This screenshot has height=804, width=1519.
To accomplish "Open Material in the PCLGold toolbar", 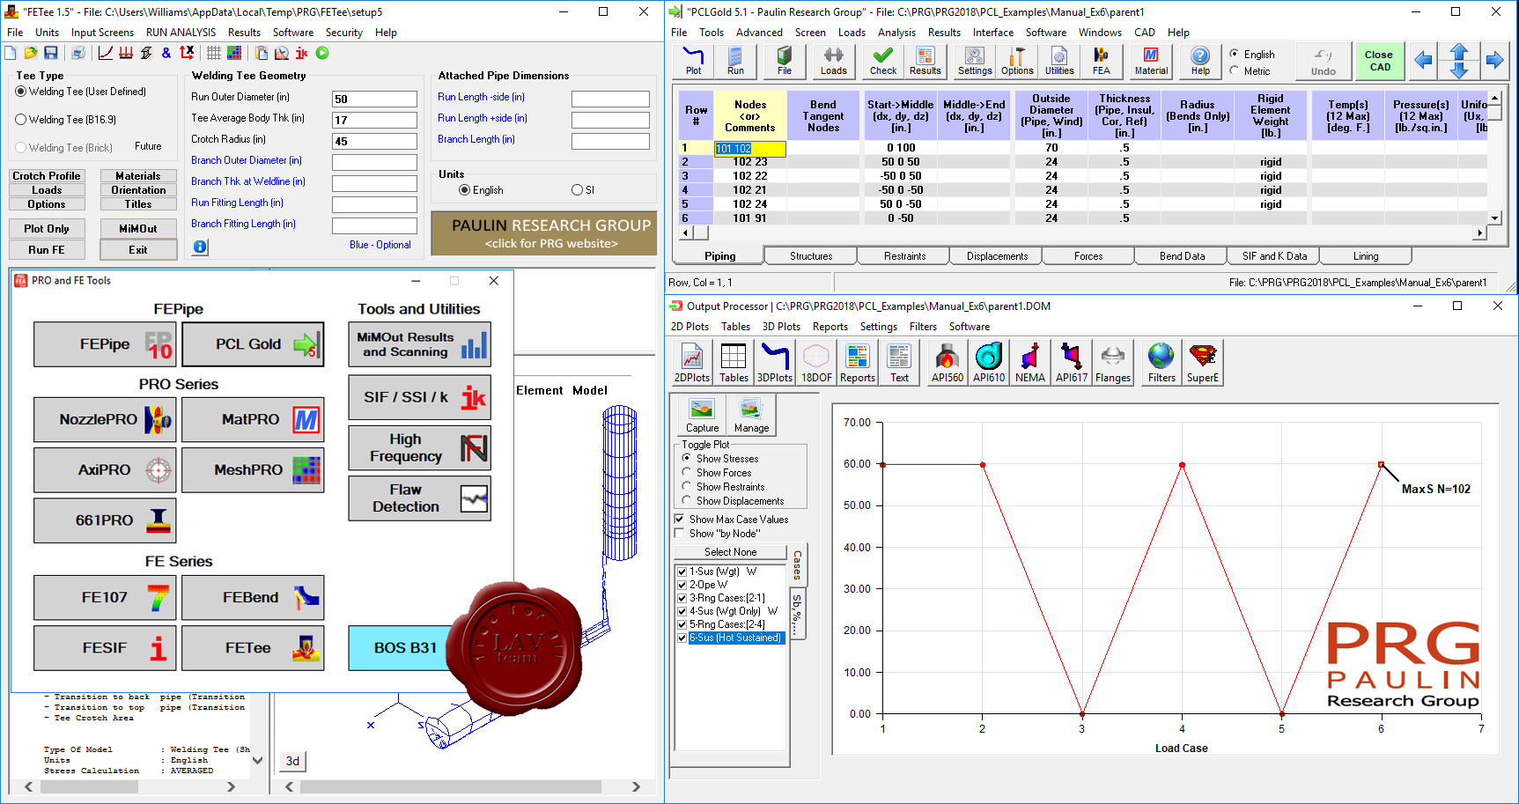I will [1151, 61].
